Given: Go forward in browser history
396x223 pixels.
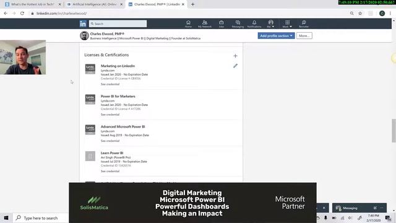Looking at the screenshot, I should point(14,14).
